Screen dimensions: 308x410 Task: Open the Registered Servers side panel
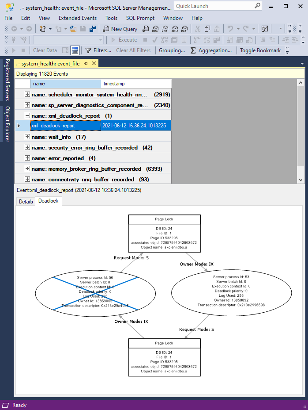pos(8,80)
